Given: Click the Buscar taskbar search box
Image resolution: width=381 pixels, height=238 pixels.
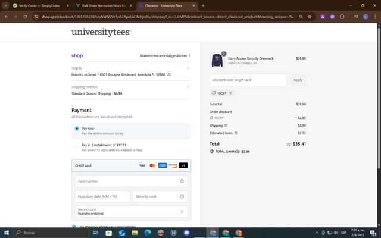Looking at the screenshot, I should click(x=51, y=233).
